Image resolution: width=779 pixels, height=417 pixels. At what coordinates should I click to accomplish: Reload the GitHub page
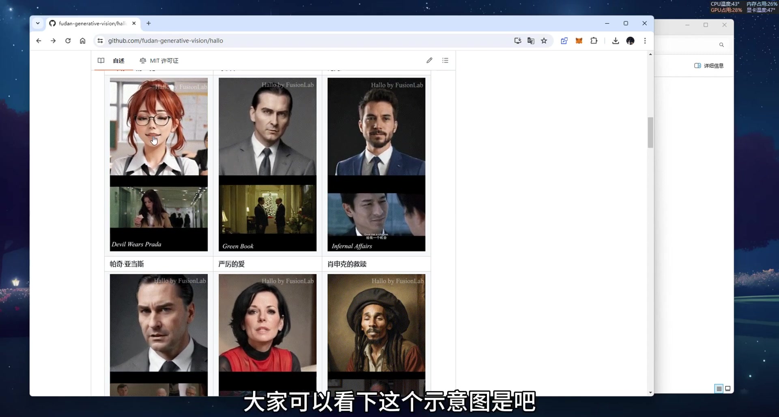68,41
